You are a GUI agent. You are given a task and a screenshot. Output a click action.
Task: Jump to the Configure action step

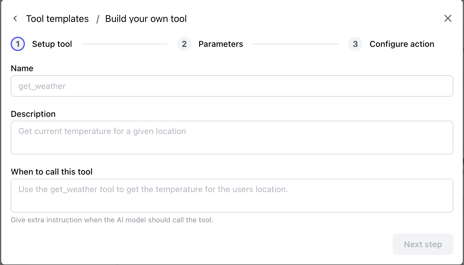click(402, 44)
